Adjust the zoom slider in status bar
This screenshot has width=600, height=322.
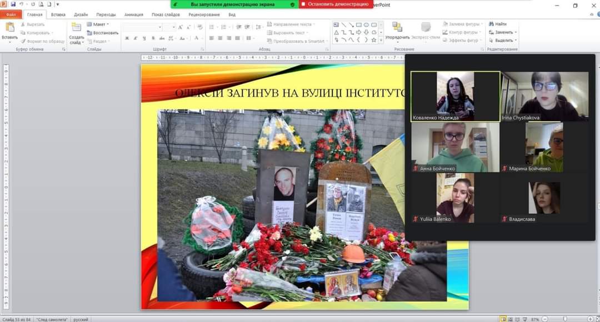[565, 319]
